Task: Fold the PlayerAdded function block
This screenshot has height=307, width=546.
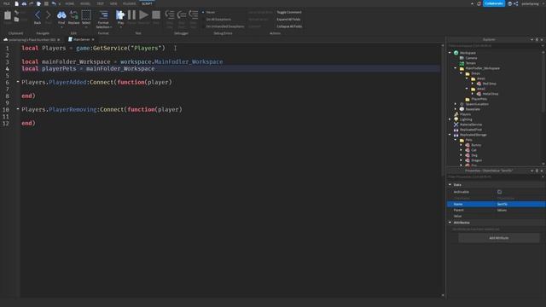Action: tap(18, 82)
